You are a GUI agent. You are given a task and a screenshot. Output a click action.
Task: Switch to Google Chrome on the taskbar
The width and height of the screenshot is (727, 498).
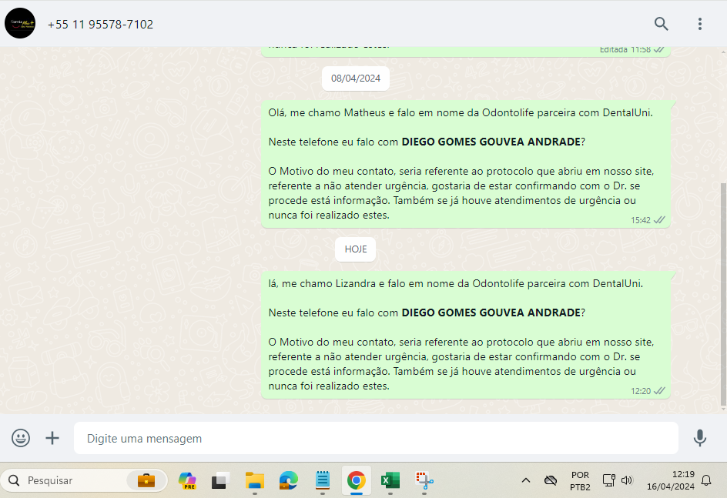click(x=356, y=480)
